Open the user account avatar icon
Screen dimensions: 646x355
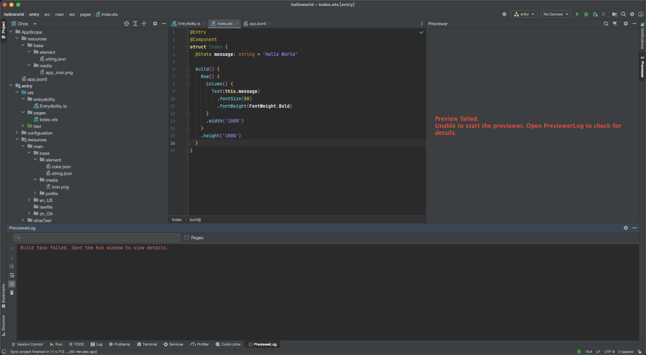click(x=641, y=14)
